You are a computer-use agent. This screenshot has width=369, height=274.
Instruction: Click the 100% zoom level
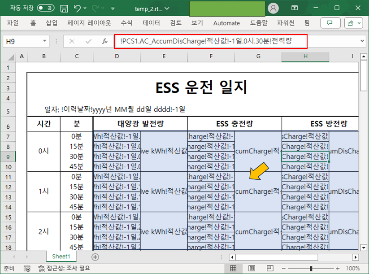353,268
